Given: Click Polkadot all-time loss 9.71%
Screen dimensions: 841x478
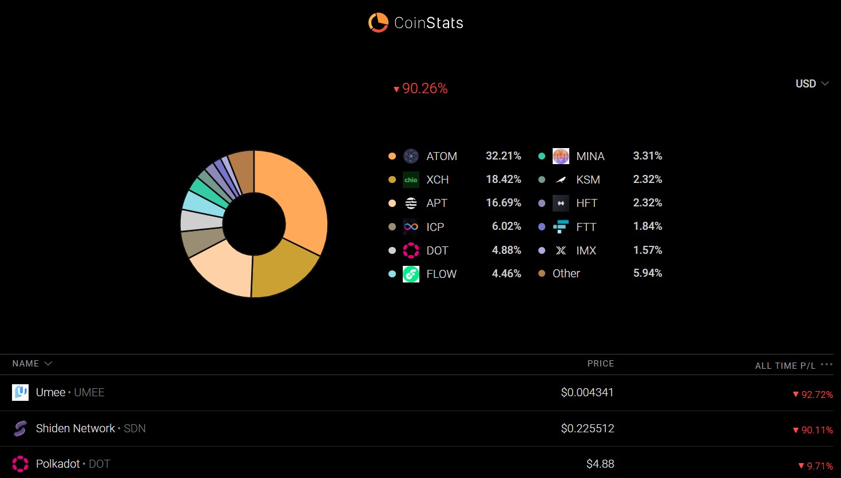Looking at the screenshot, I should [815, 466].
